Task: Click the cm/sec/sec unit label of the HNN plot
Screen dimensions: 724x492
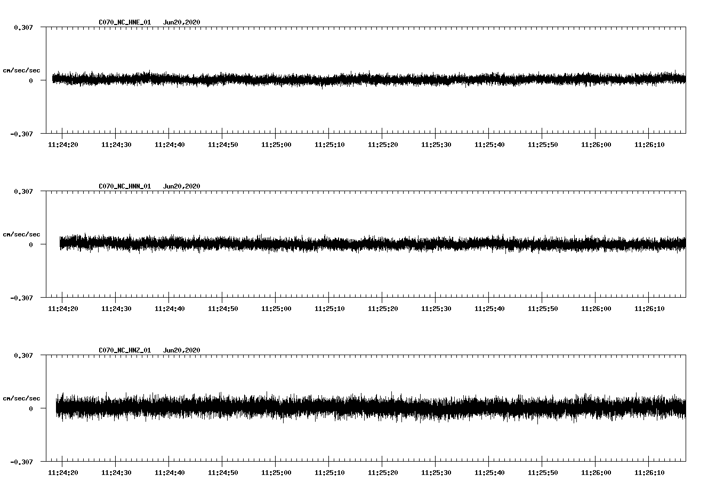Action: [22, 234]
